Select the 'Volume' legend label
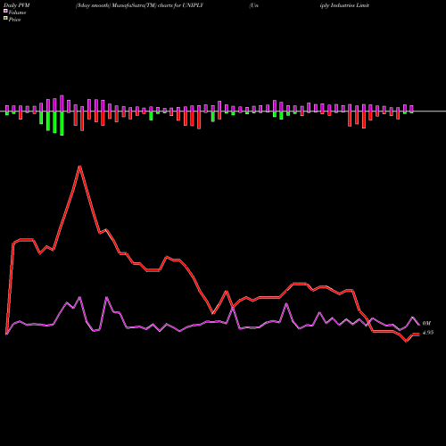The width and height of the screenshot is (446, 446). pyautogui.click(x=17, y=12)
